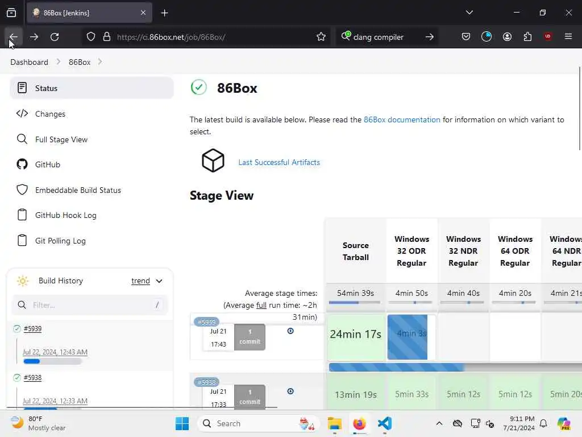Viewport: 582px width, 437px height.
Task: Close the 86Box [Jenkins] tab
Action: [x=143, y=13]
